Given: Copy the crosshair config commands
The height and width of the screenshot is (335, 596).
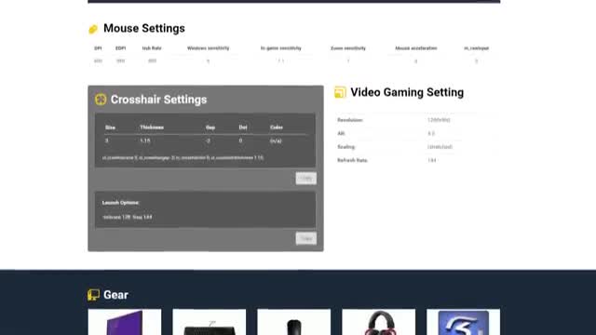Looking at the screenshot, I should point(306,178).
